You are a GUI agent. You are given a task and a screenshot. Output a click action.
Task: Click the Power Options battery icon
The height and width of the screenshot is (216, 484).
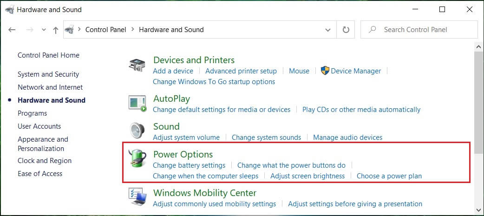click(137, 159)
